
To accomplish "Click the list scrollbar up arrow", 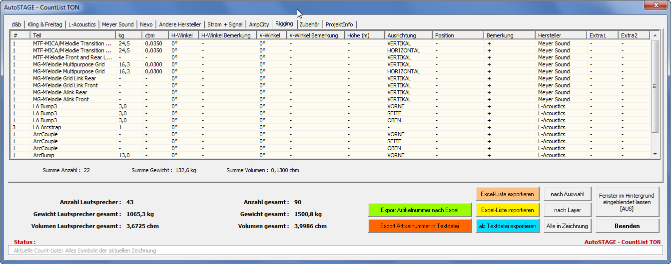I will [655, 35].
